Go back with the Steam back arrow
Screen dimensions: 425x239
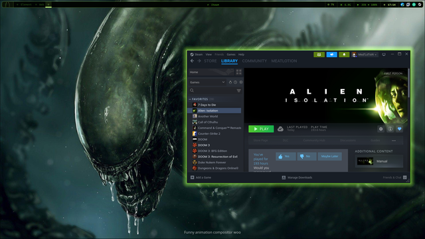click(192, 61)
